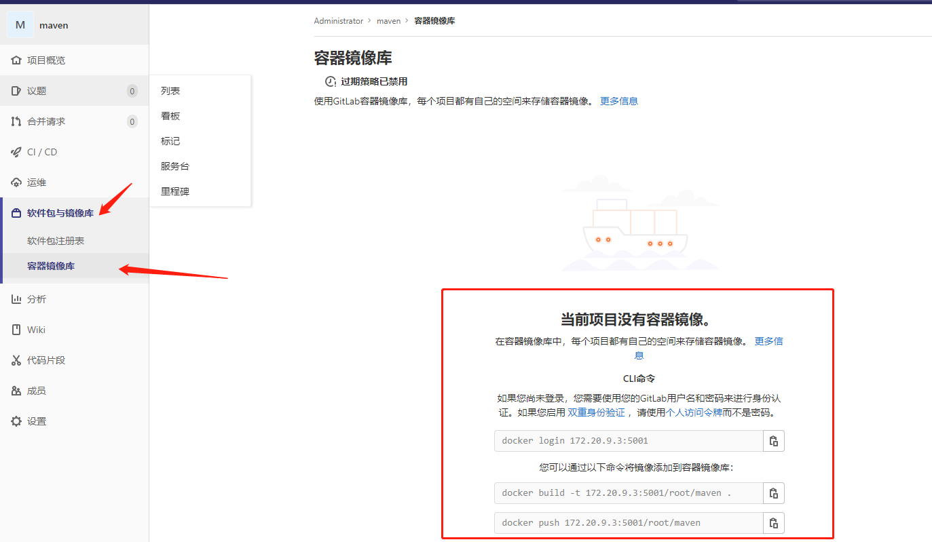The width and height of the screenshot is (932, 542).
Task: Click the docker login command field
Action: 629,441
